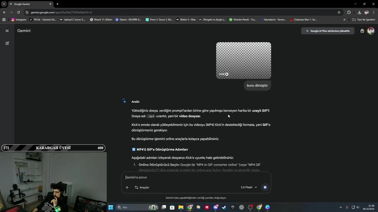Expand the bookmarks overflow chevron

tap(344, 20)
